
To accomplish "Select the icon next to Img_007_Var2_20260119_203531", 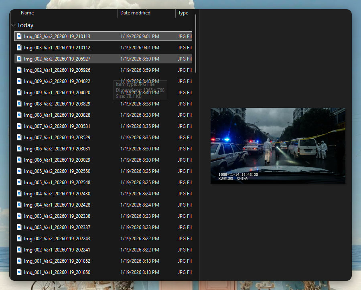I will [19, 126].
